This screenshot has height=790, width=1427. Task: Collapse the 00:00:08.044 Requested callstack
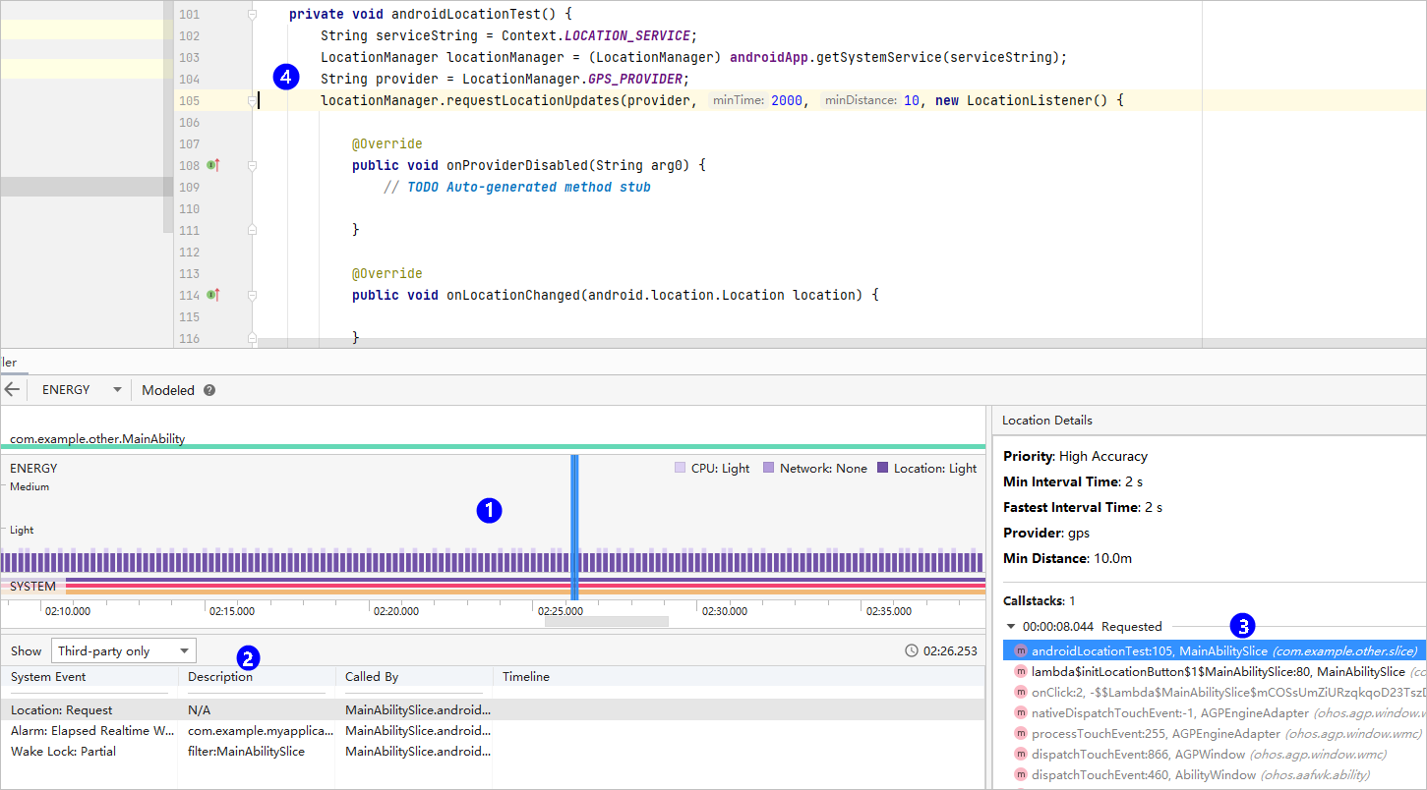(1010, 627)
